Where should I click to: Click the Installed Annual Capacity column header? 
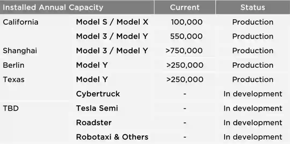53,7
